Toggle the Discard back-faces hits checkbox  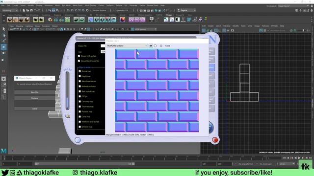(x=79, y=61)
